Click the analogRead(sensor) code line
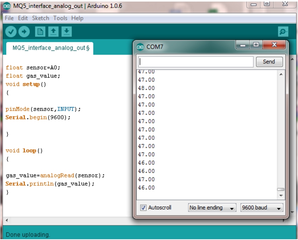Viewport: 298px width, 240px height. [x=55, y=176]
